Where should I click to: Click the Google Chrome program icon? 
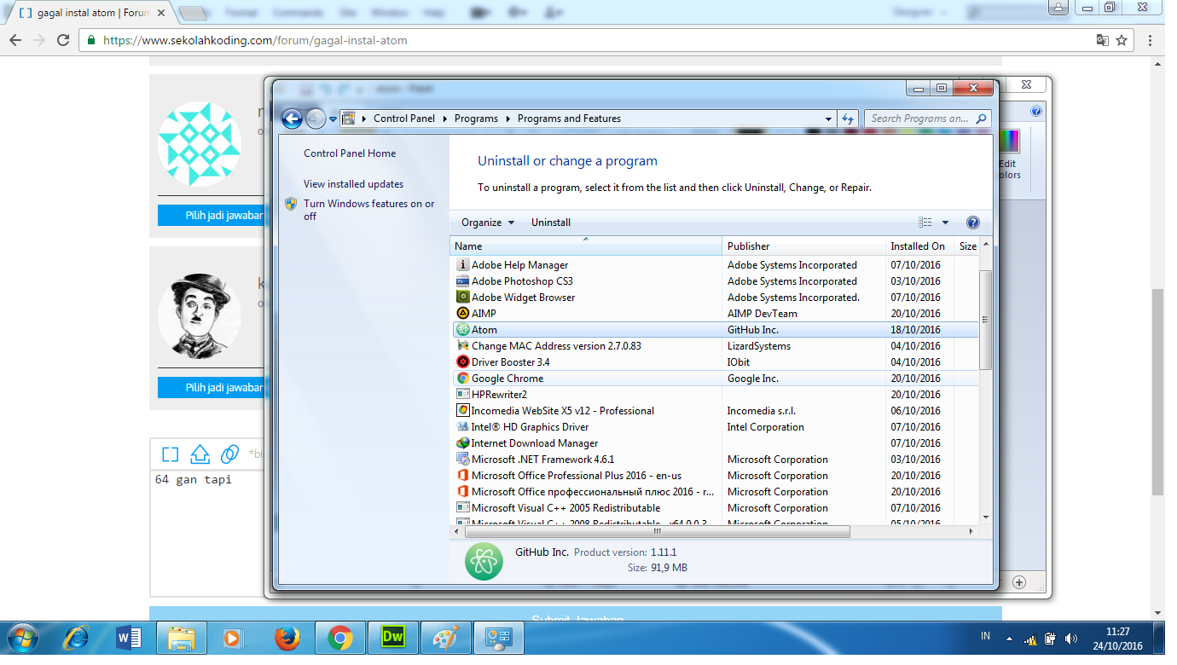(463, 378)
